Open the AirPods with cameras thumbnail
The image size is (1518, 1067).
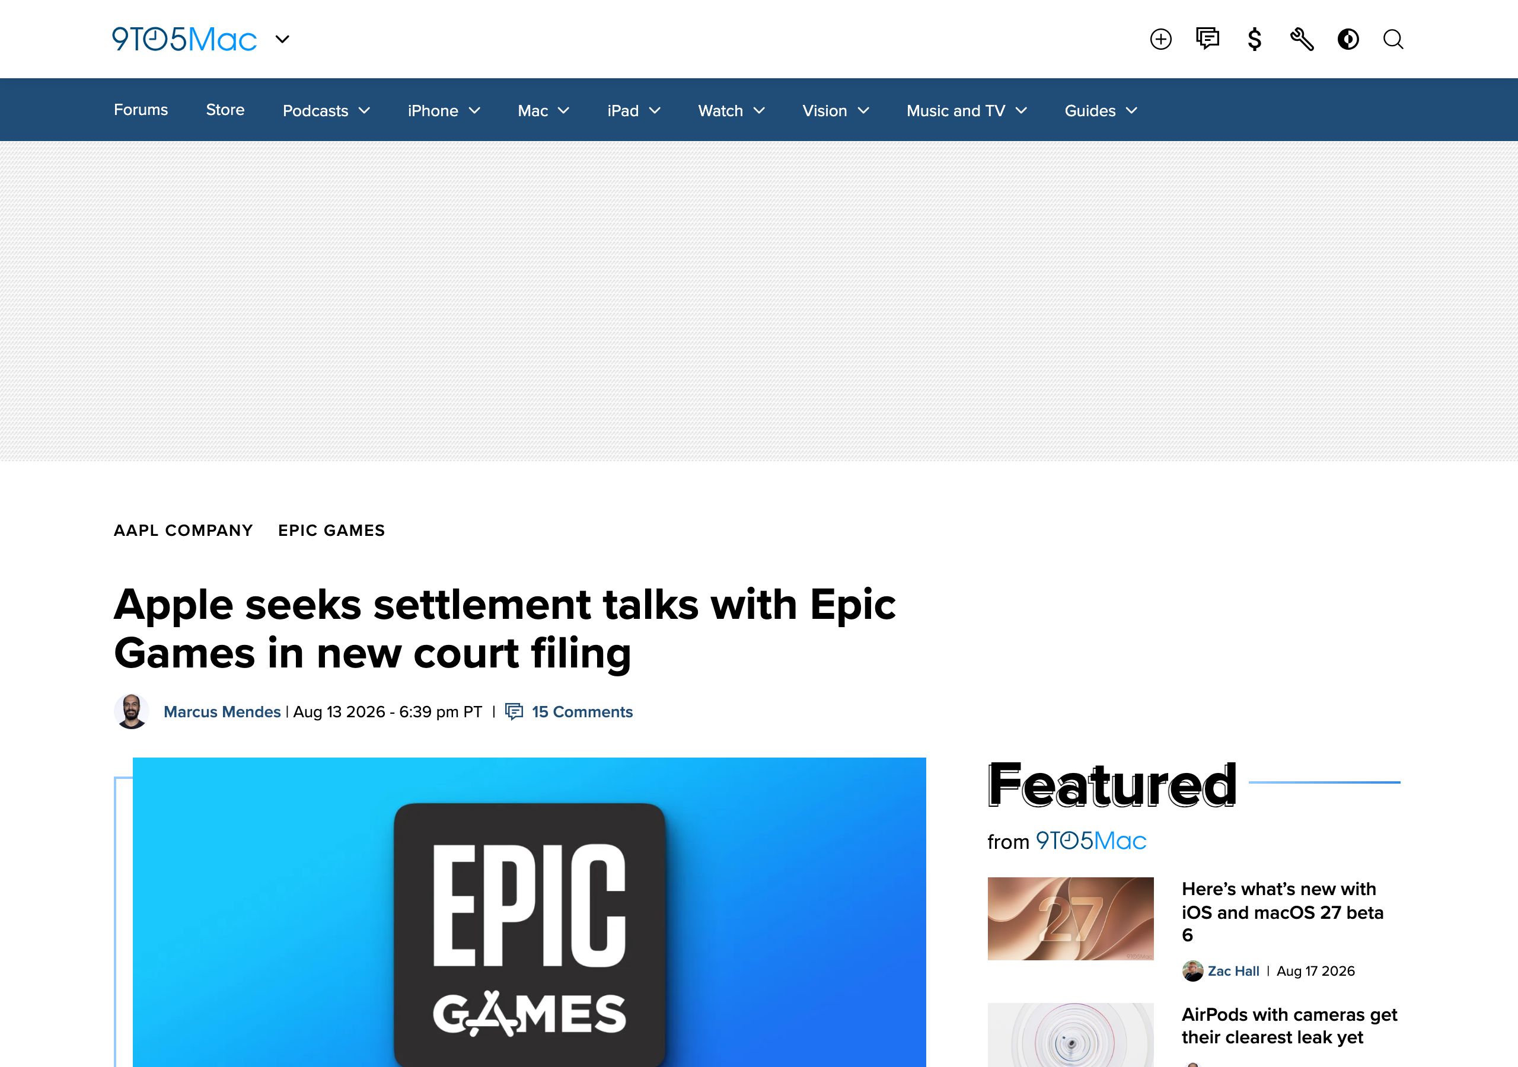1070,1034
